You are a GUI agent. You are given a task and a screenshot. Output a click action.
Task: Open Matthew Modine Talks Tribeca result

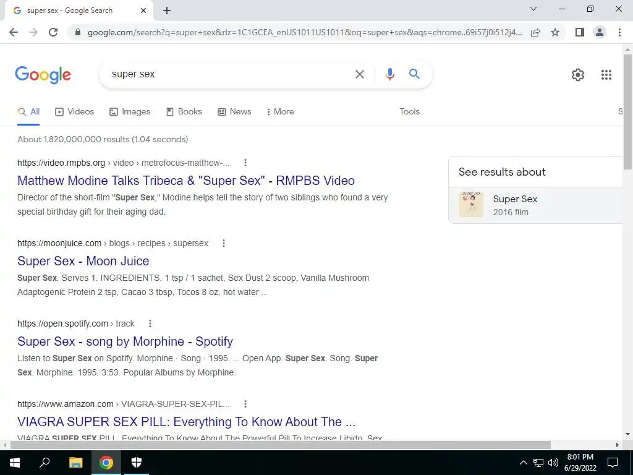coord(186,181)
